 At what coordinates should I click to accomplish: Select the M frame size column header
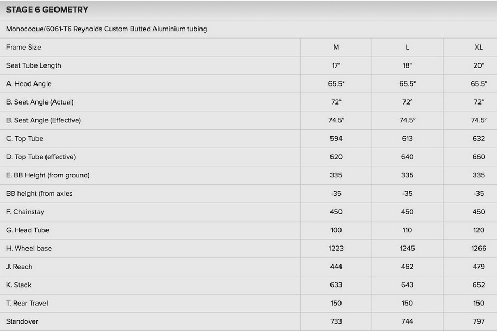click(336, 47)
